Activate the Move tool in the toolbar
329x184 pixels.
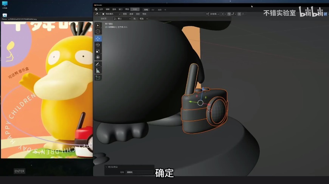(x=98, y=39)
